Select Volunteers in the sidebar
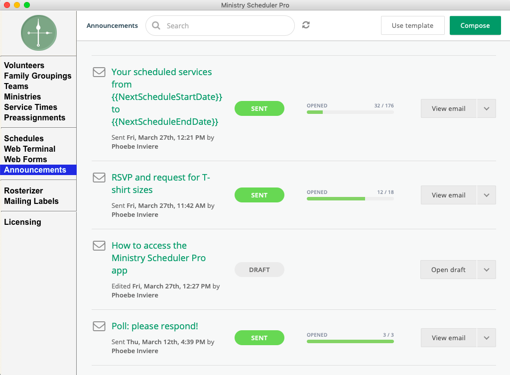The image size is (510, 375). pos(24,65)
